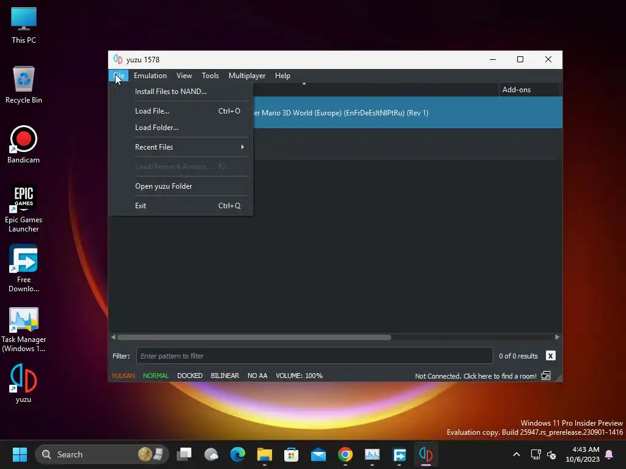Choose Install Files to NAND...
The width and height of the screenshot is (626, 469).
click(181, 92)
